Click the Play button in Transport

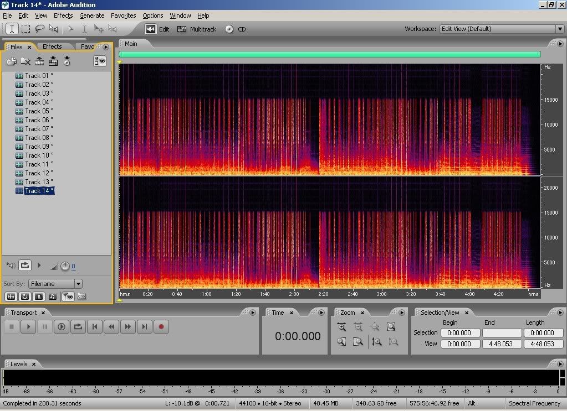coord(28,327)
